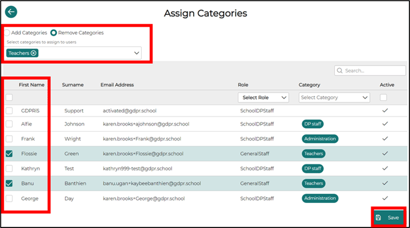Expand the categories to assign dropdown chevron
Viewport: 410px width, 228px height.
click(x=136, y=53)
